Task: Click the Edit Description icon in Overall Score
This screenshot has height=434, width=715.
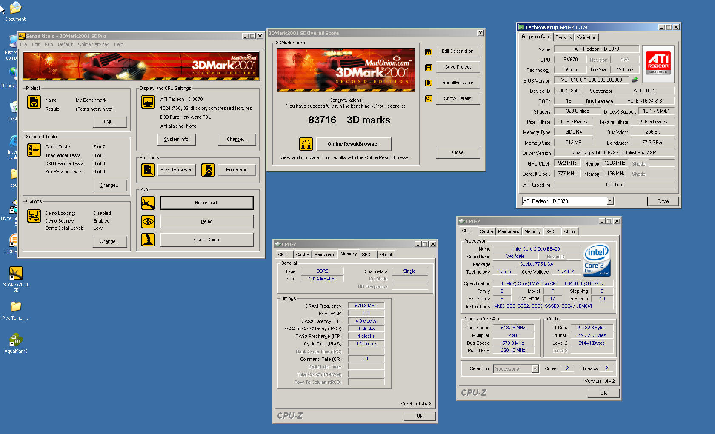Action: [429, 51]
